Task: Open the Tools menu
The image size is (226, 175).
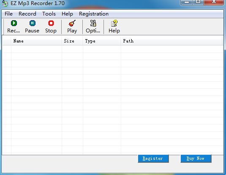Action: (x=49, y=14)
